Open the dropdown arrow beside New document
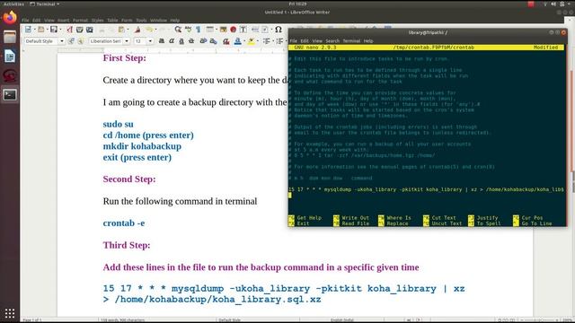This screenshot has width=575, height=323. pos(34,30)
